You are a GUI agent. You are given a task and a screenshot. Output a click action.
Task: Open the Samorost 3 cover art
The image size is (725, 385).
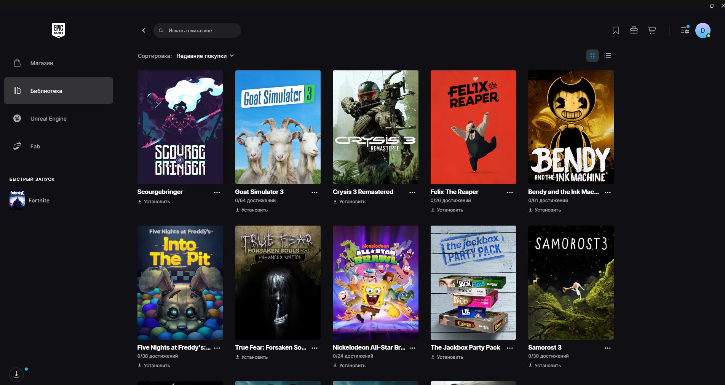click(571, 283)
